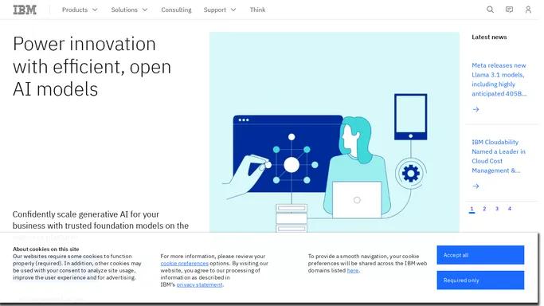The image size is (544, 306).
Task: Open IBM Cloudability Named a Leader article
Action: (x=499, y=156)
